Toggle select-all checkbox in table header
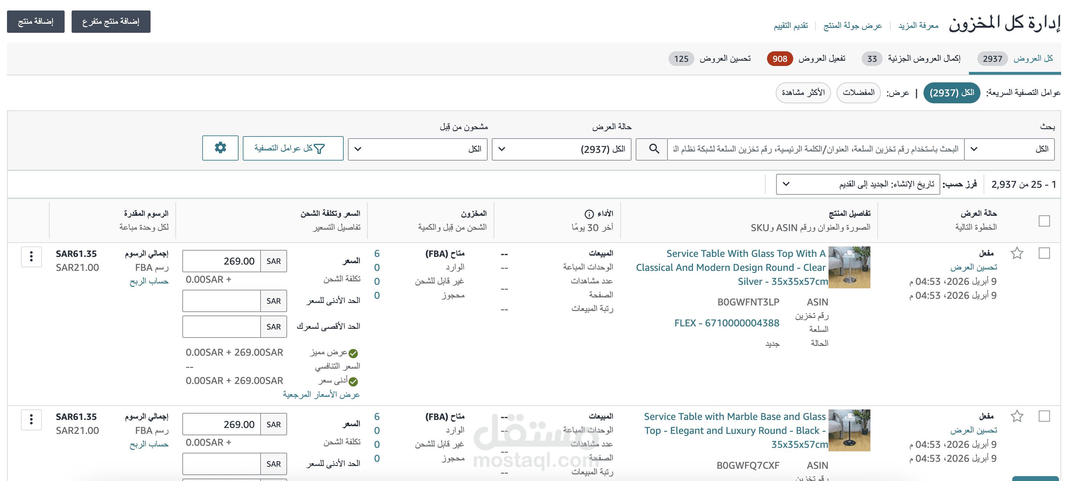This screenshot has height=481, width=1073. (1044, 221)
